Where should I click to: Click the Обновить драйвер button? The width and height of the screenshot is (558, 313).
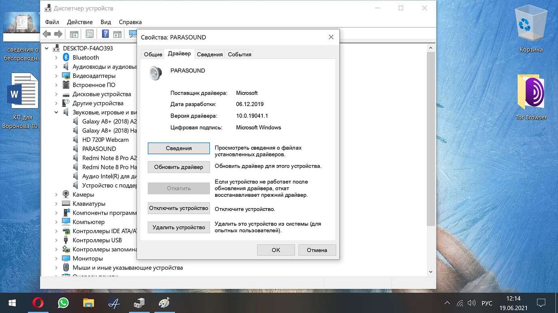(178, 167)
